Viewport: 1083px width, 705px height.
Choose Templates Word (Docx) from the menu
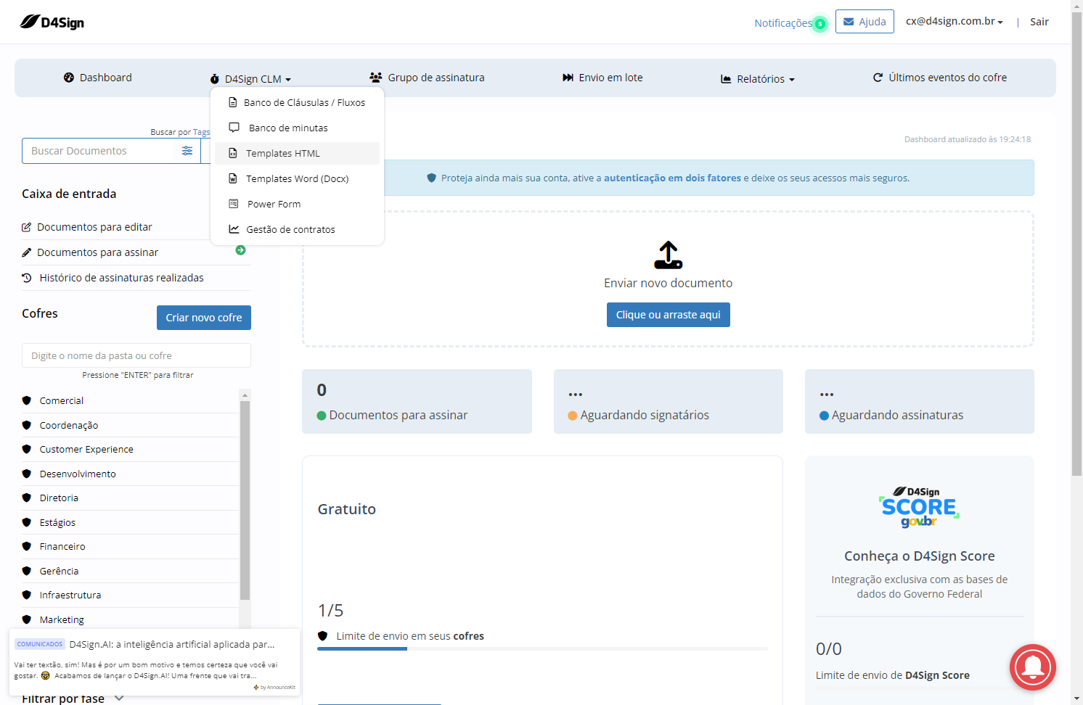point(297,178)
